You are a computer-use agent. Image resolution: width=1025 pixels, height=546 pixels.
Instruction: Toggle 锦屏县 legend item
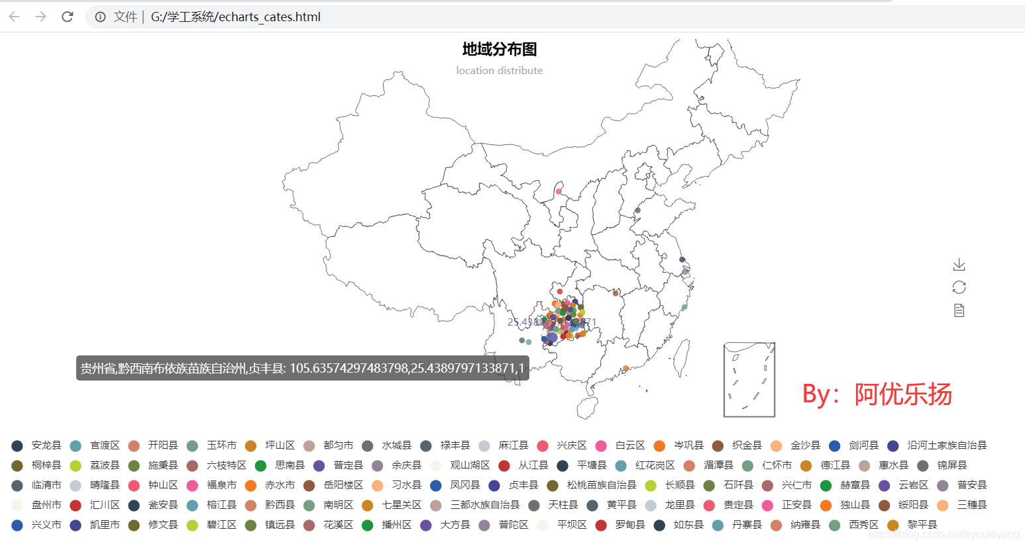point(942,465)
